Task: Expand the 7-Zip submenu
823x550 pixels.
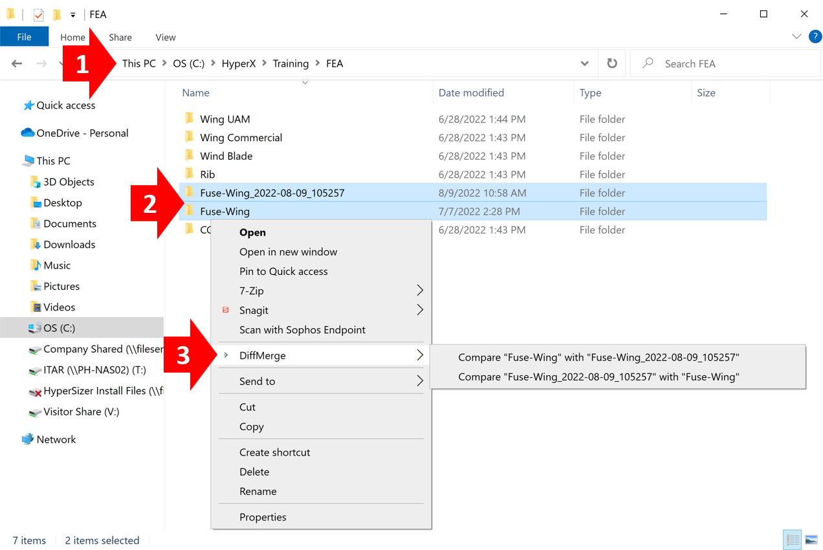Action: point(321,291)
